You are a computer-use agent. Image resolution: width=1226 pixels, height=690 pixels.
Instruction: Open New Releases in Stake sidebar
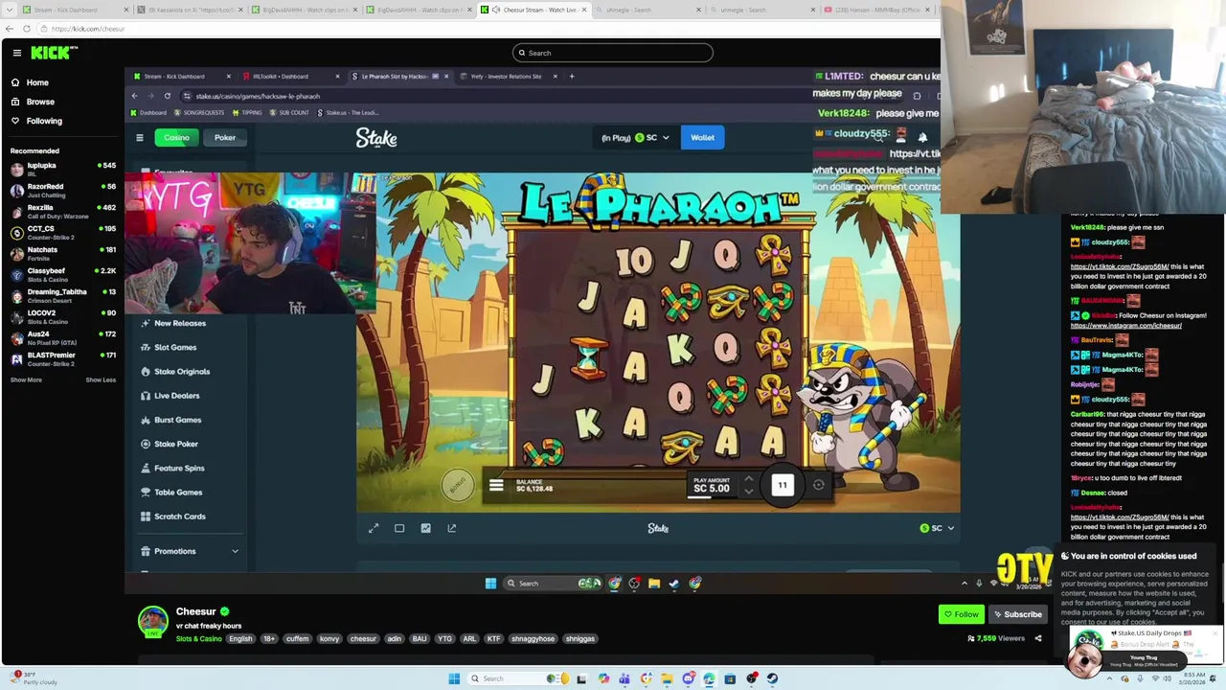180,323
